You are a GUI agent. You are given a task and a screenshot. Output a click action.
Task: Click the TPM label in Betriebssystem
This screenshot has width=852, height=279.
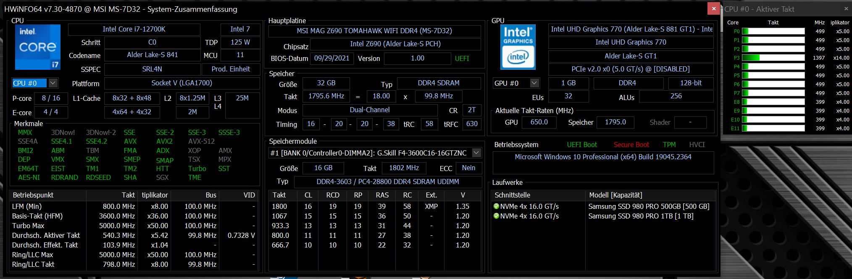tap(669, 145)
